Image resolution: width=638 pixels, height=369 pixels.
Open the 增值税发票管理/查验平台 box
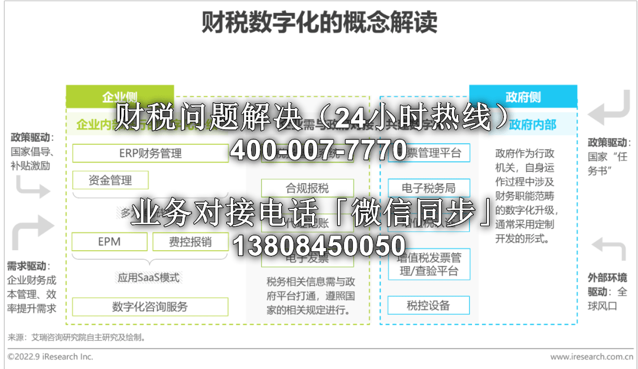pos(428,264)
